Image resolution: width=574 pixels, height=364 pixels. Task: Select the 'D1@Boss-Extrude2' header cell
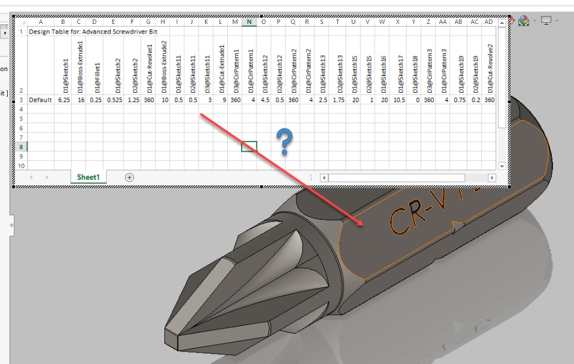(x=163, y=66)
